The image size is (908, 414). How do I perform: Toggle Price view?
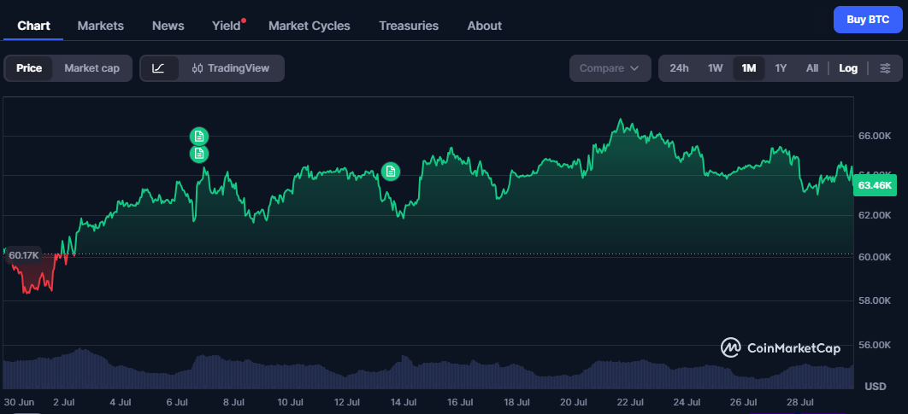tap(29, 68)
